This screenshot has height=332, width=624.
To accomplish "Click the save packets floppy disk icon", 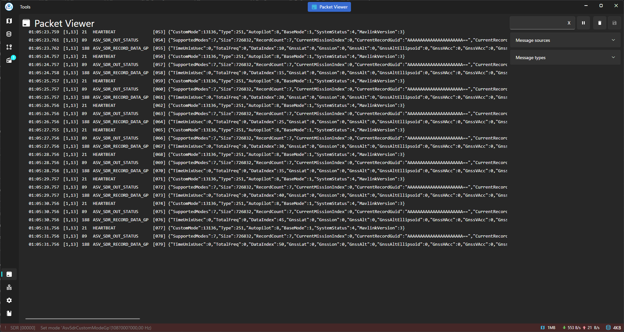I will [x=614, y=23].
